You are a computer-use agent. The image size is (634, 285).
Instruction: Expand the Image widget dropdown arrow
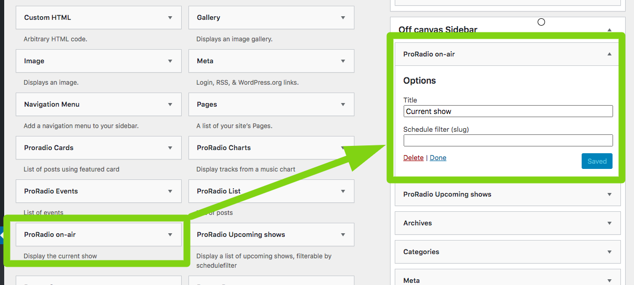tap(170, 61)
